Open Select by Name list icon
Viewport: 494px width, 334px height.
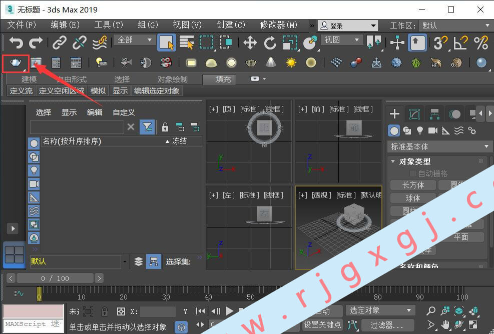click(x=187, y=42)
